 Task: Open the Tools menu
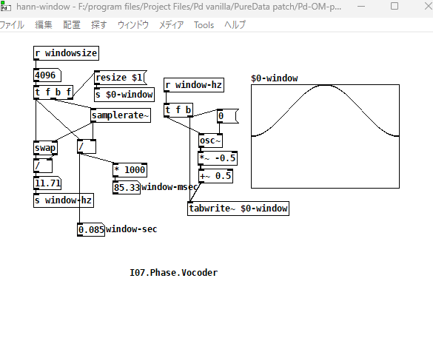tap(204, 25)
